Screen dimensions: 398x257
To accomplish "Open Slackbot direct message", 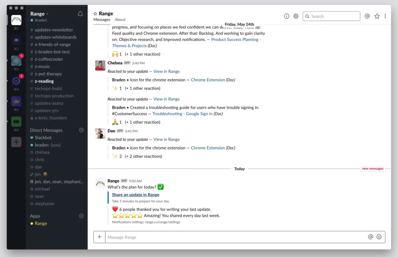I will click(x=43, y=137).
